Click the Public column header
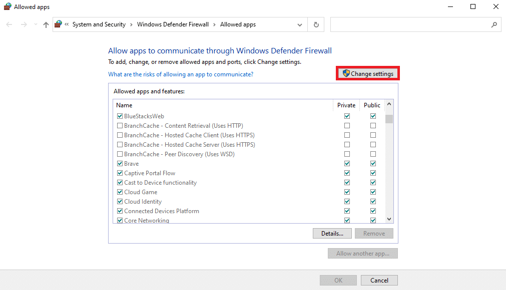Image resolution: width=506 pixels, height=290 pixels. click(x=372, y=105)
